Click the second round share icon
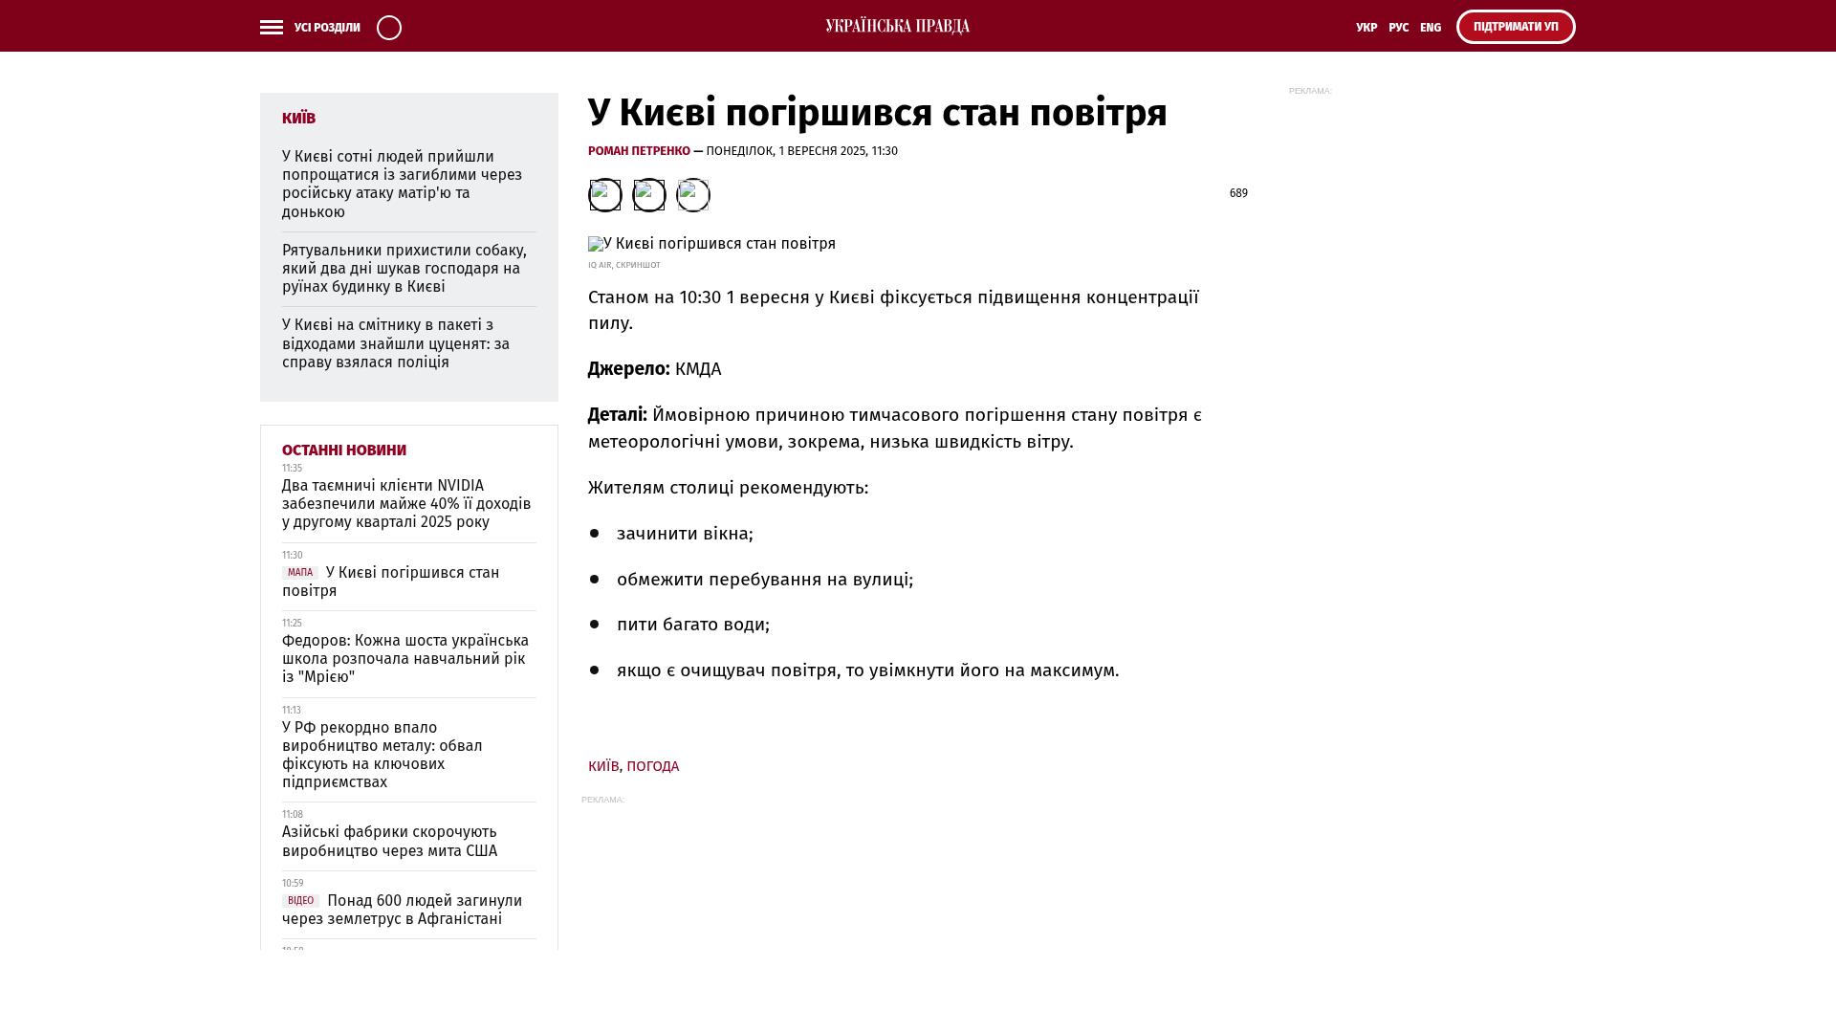This screenshot has height=1033, width=1836. (x=648, y=195)
